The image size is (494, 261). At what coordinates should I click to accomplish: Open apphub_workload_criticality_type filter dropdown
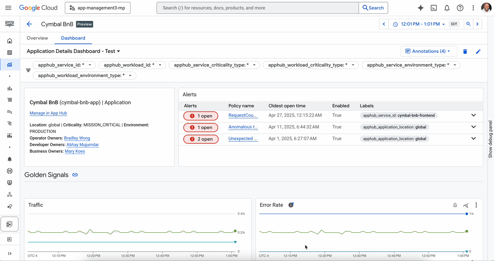coord(311,65)
